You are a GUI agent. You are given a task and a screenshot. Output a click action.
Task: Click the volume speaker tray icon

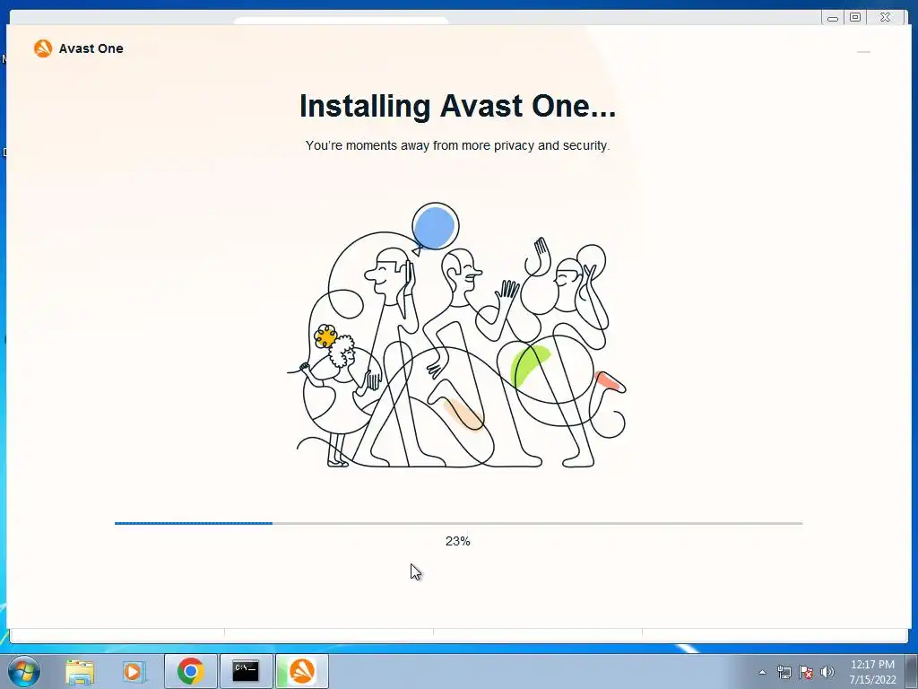point(827,672)
